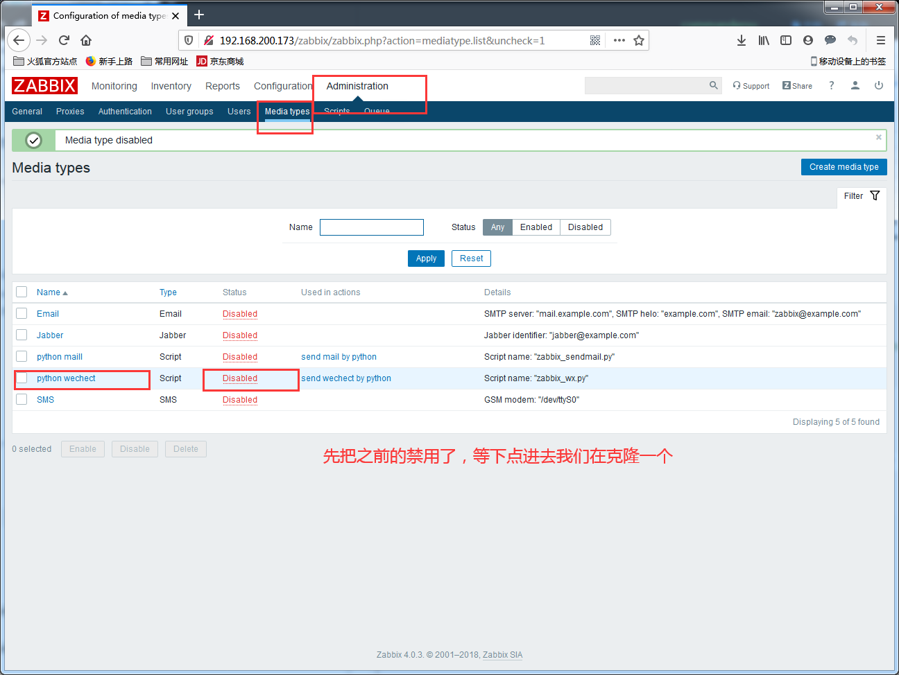Click the tracking protection shield icon
This screenshot has width=899, height=675.
click(x=189, y=40)
